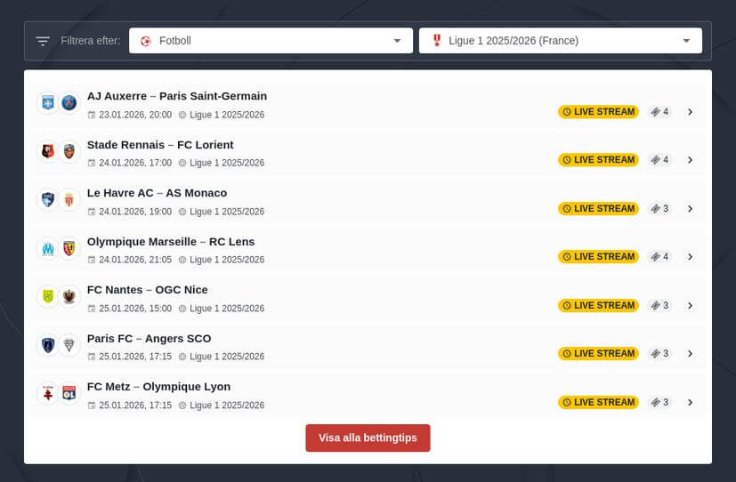736x482 pixels.
Task: Open the Fotboll sport dropdown
Action: [271, 41]
